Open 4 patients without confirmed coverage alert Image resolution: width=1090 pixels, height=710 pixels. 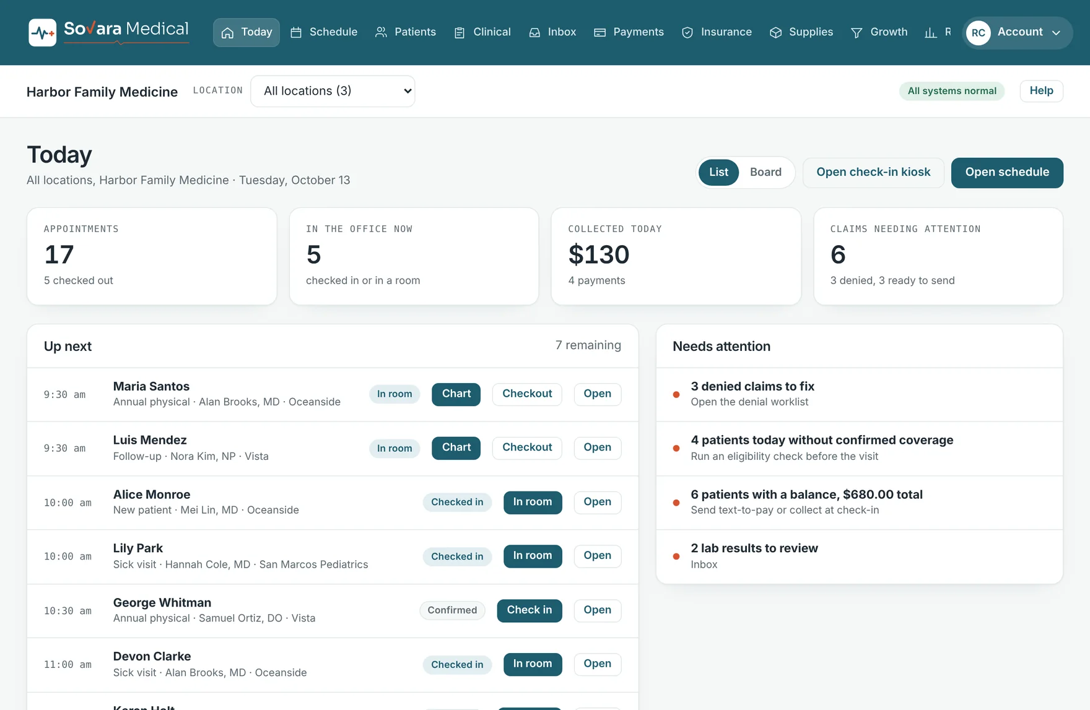[860, 448]
